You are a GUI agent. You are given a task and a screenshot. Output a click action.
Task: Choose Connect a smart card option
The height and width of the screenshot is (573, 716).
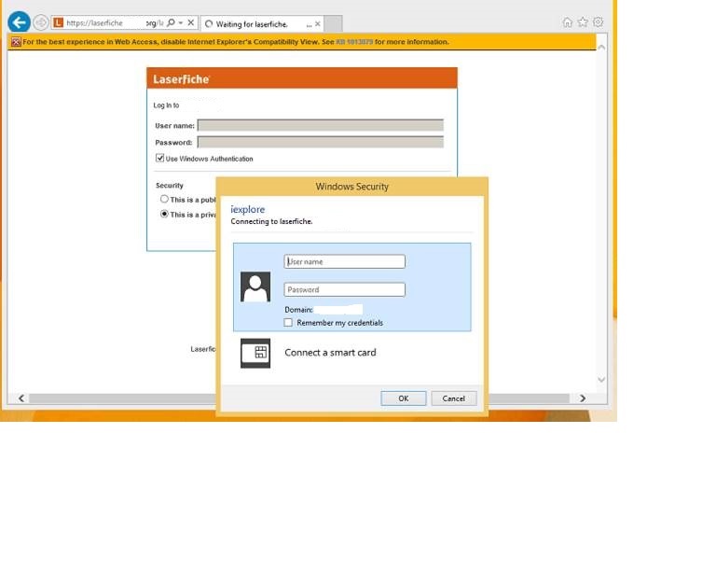pos(330,353)
